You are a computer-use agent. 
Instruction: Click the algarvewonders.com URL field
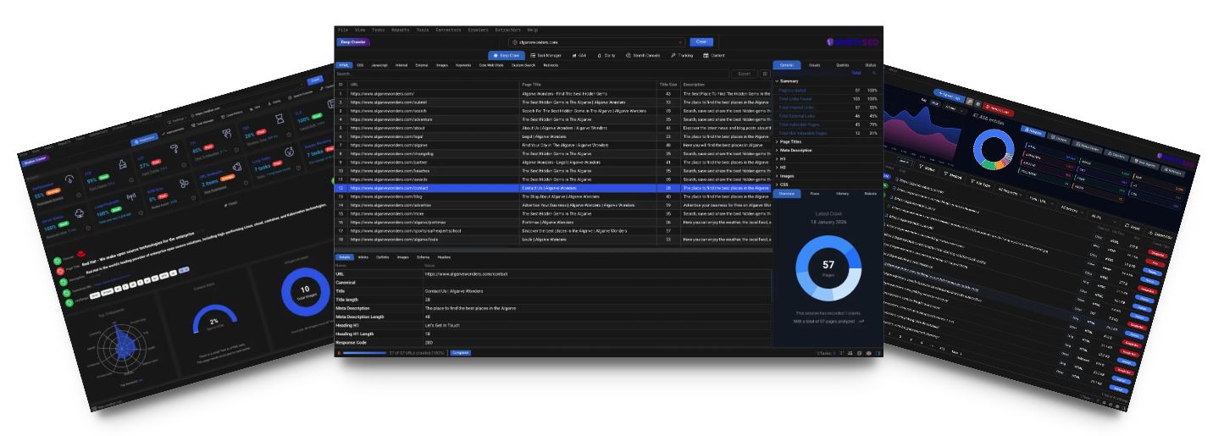click(x=597, y=41)
